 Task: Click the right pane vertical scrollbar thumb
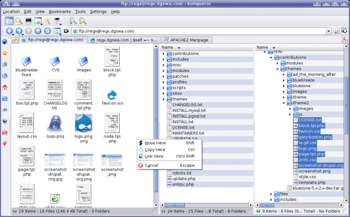click(x=346, y=105)
